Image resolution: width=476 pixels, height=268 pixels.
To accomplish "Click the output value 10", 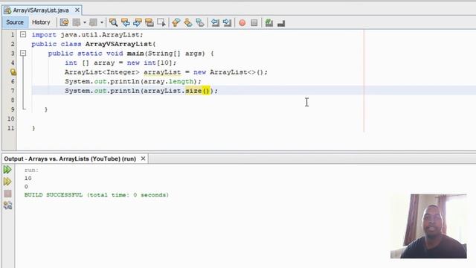I will point(28,179).
